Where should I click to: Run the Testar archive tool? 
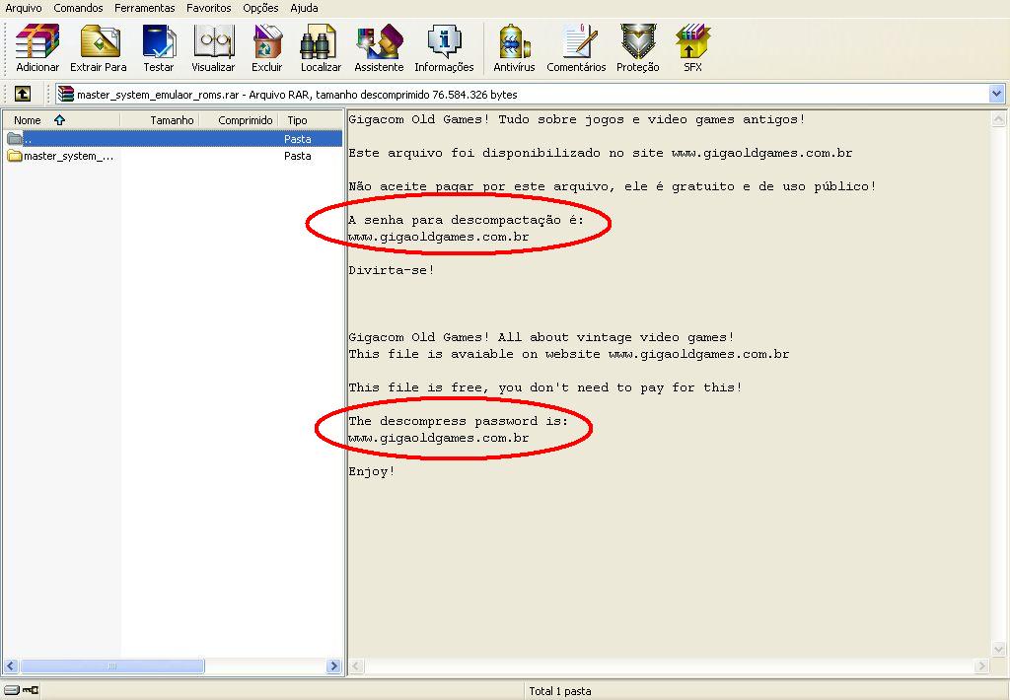[158, 48]
